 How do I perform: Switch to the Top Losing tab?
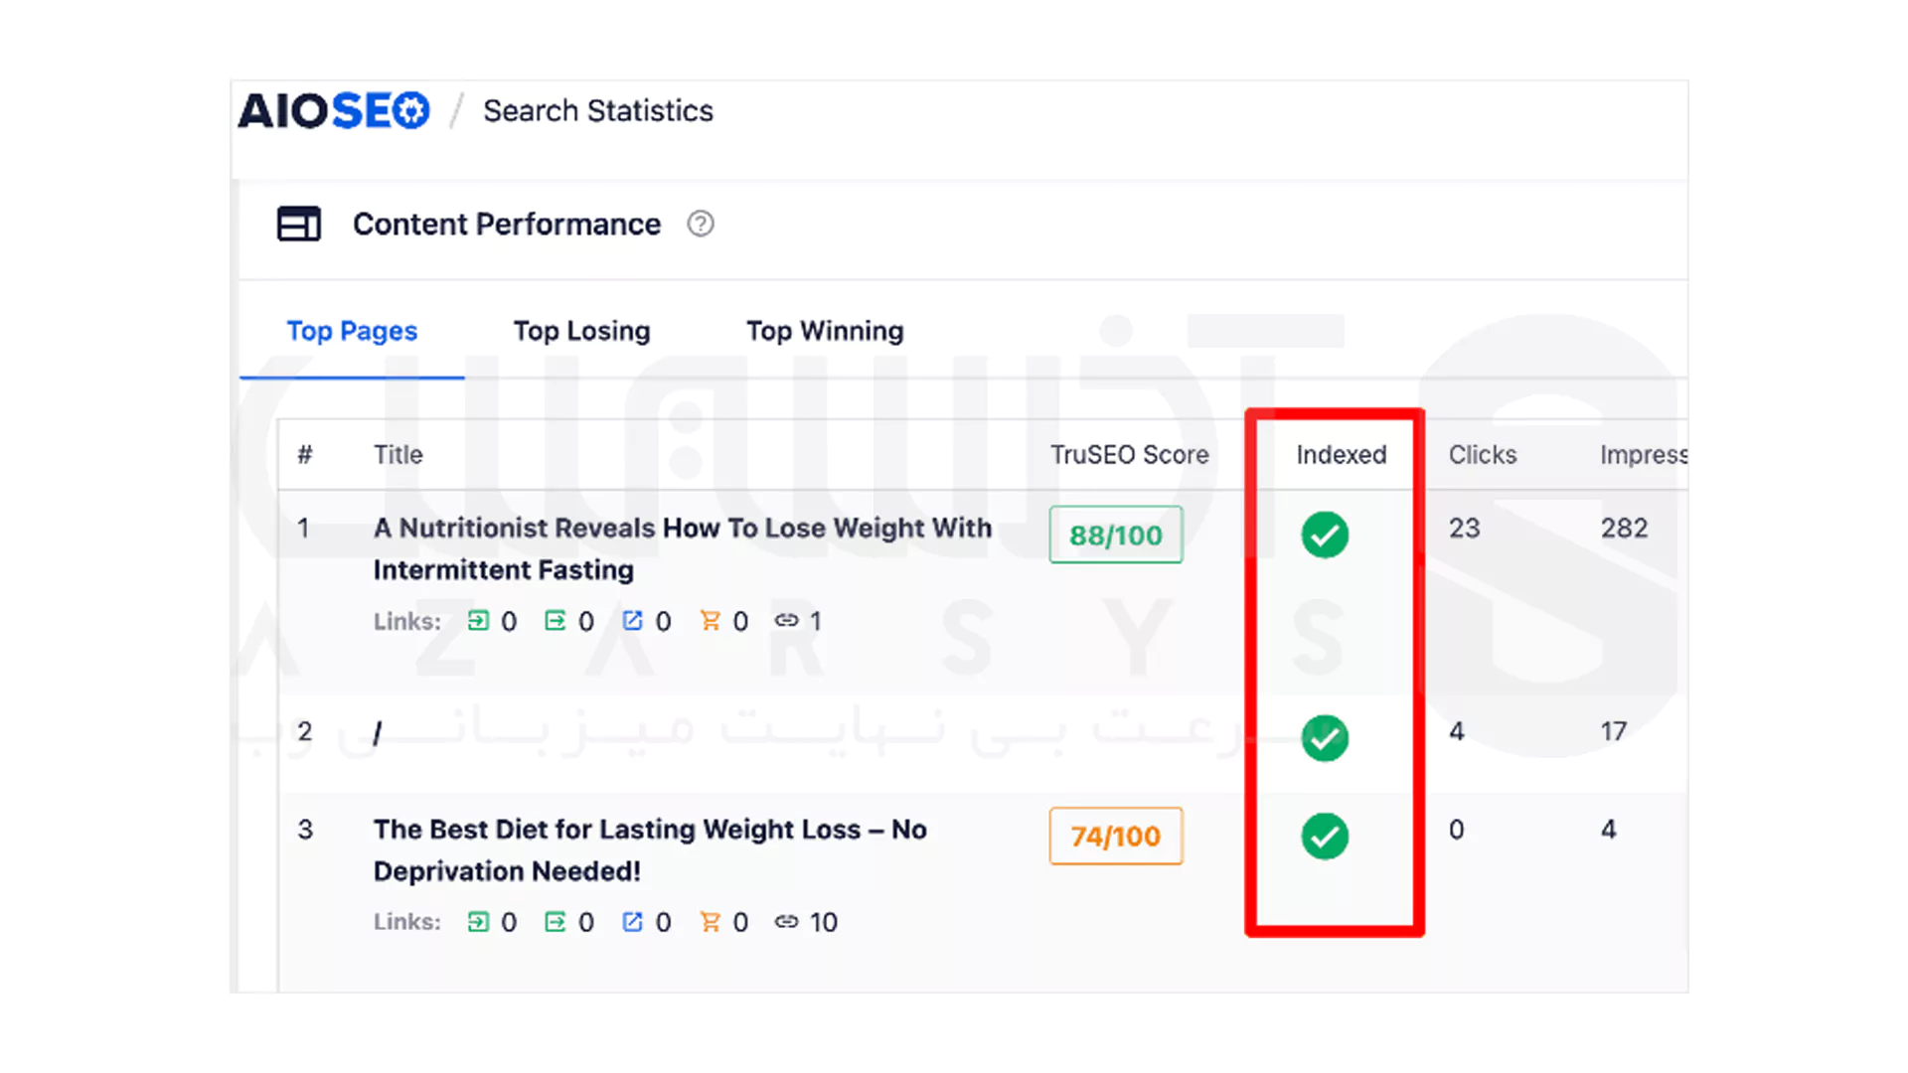tap(582, 331)
